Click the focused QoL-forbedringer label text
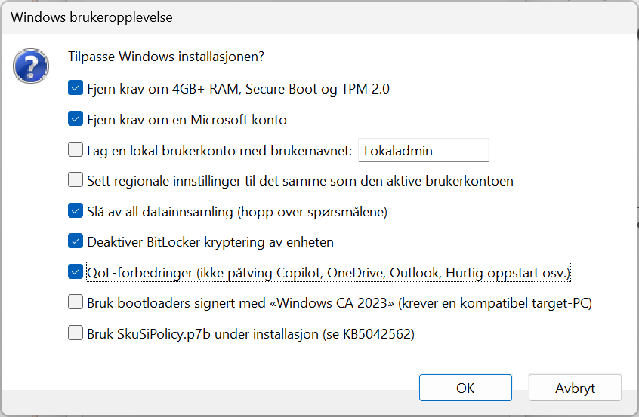Image resolution: width=639 pixels, height=417 pixels. [x=329, y=272]
